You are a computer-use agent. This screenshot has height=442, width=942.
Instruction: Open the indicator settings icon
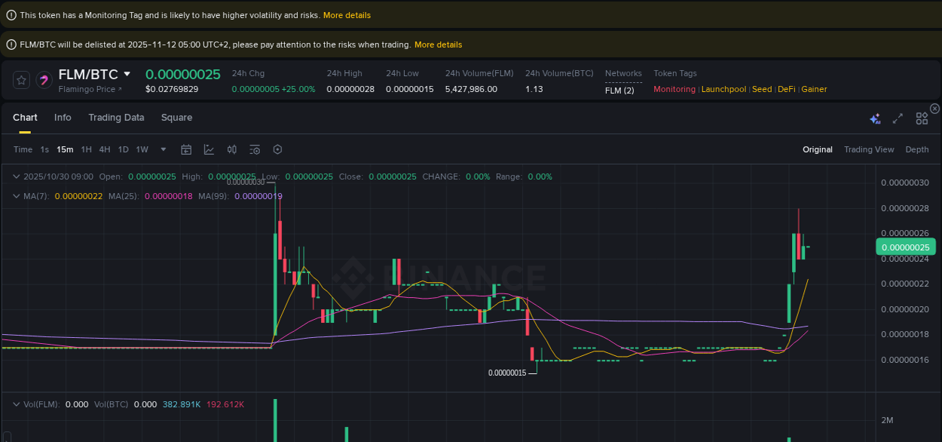255,149
